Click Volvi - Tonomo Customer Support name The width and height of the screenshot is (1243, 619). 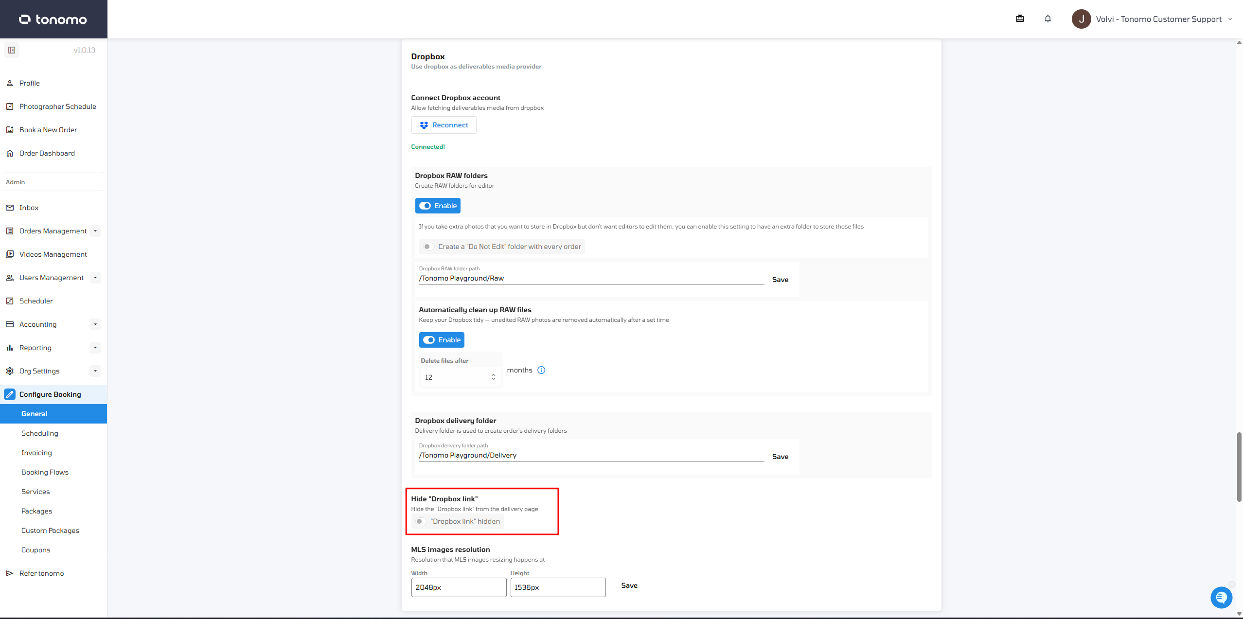click(x=1158, y=19)
